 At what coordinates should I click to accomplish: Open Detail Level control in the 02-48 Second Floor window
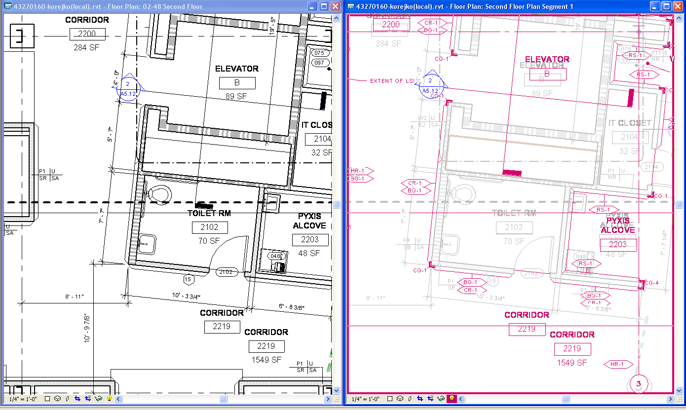[47, 399]
